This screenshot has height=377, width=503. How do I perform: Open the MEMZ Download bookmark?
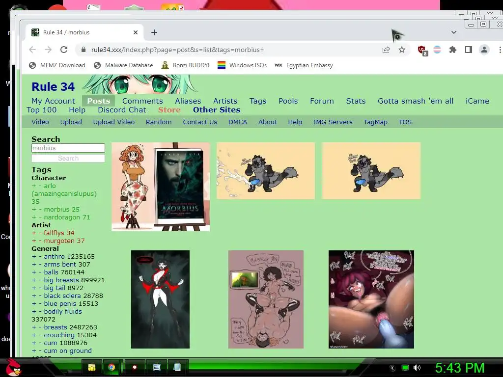[57, 65]
